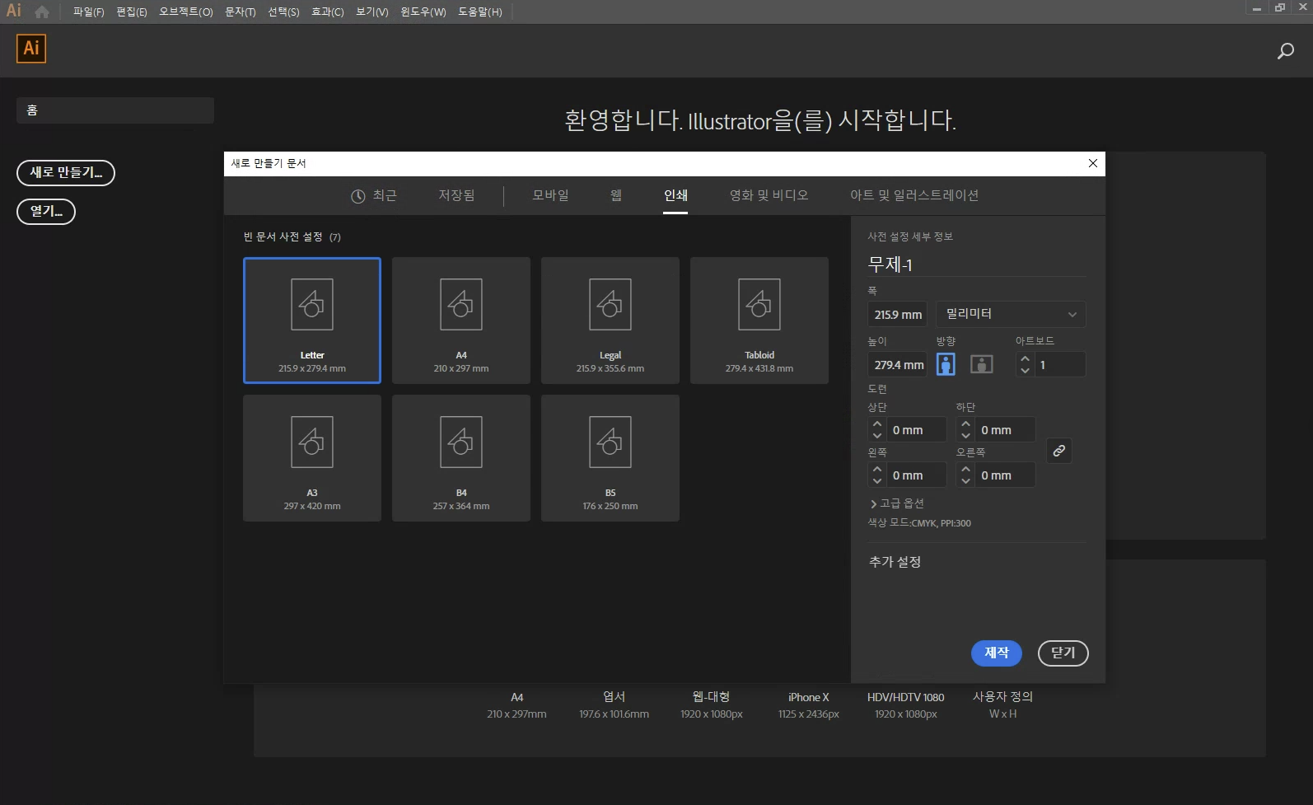Edit document name field 무제-1
This screenshot has height=805, width=1313.
976,264
